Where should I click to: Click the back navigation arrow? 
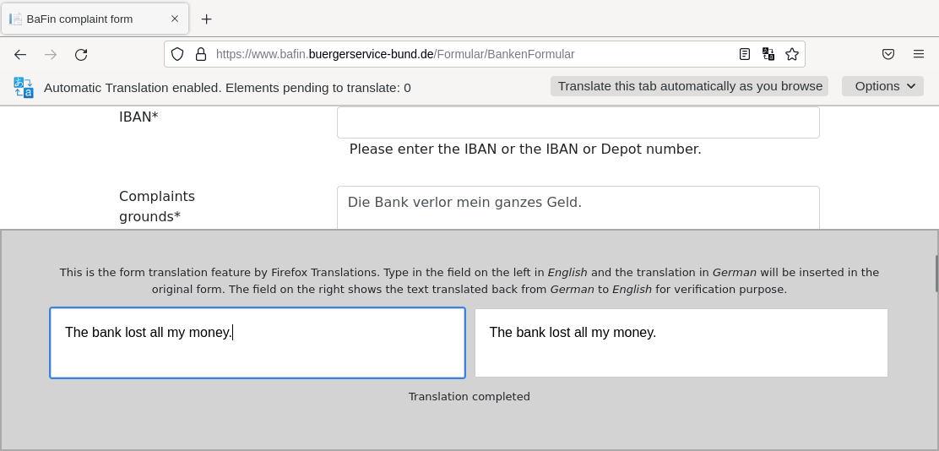pos(20,55)
